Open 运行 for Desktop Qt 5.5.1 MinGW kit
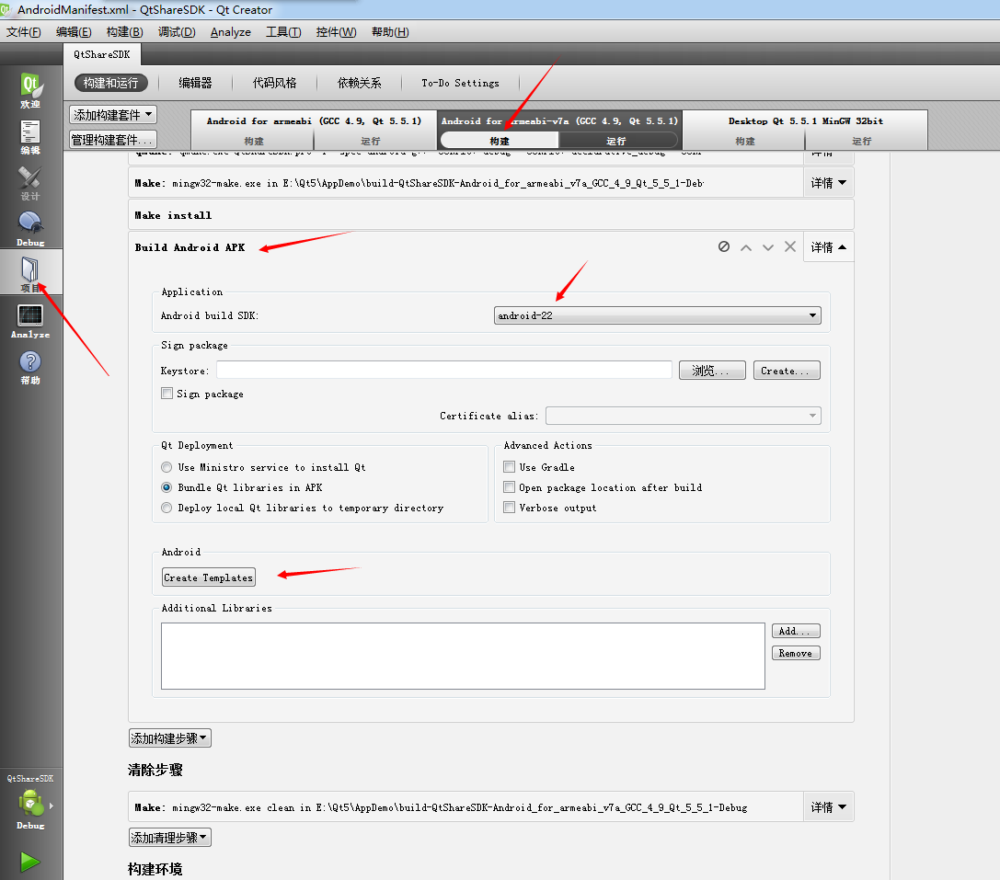 coord(862,141)
